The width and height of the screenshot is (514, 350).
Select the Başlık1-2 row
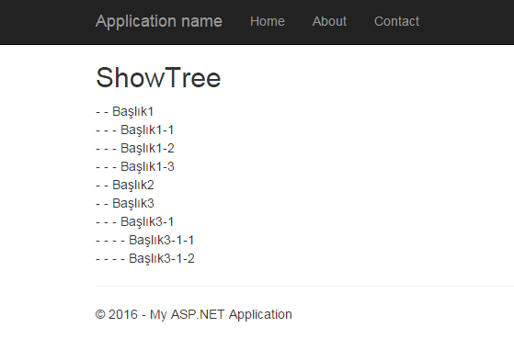(x=135, y=148)
